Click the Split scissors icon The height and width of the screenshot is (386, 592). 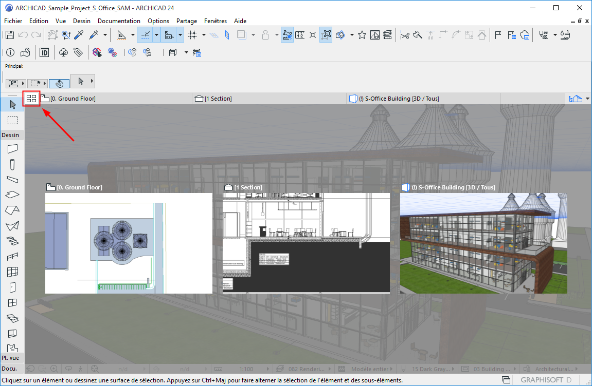[x=405, y=35]
